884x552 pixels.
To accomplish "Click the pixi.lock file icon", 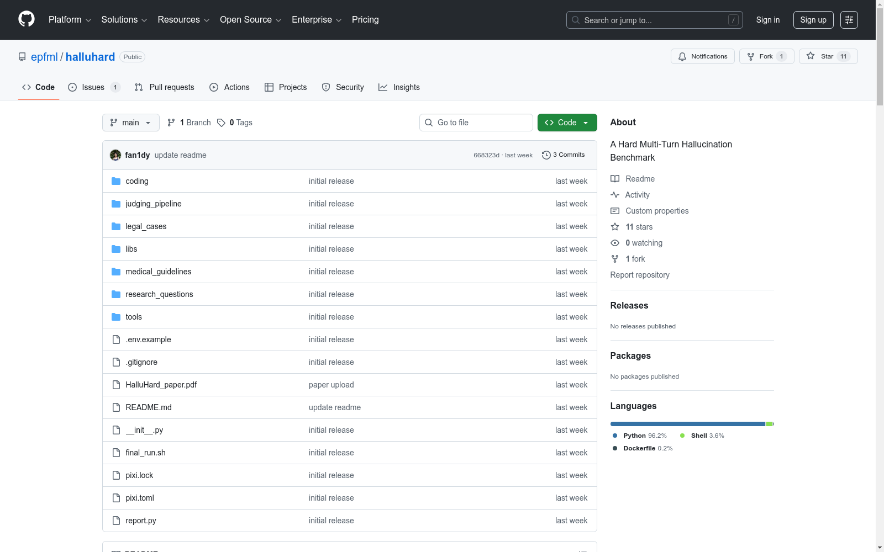I will tap(116, 475).
